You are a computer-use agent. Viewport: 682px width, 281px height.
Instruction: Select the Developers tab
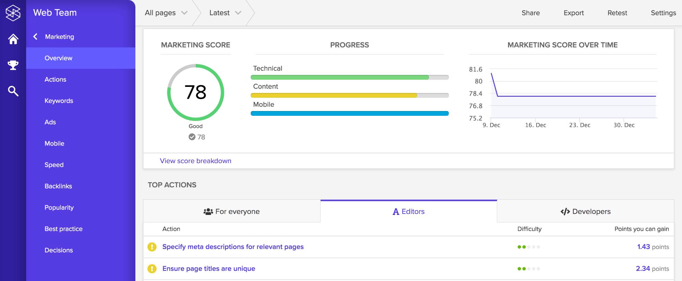pyautogui.click(x=585, y=212)
